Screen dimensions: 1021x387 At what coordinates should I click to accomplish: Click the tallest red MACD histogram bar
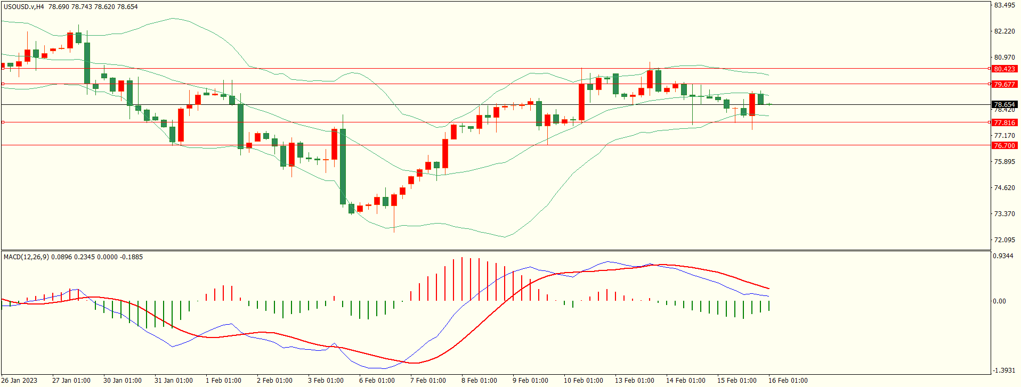pyautogui.click(x=462, y=279)
